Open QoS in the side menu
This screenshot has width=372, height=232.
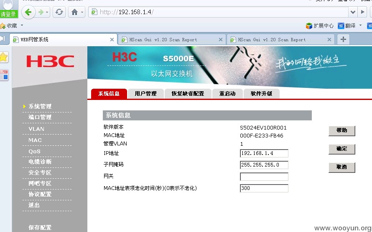pyautogui.click(x=34, y=151)
